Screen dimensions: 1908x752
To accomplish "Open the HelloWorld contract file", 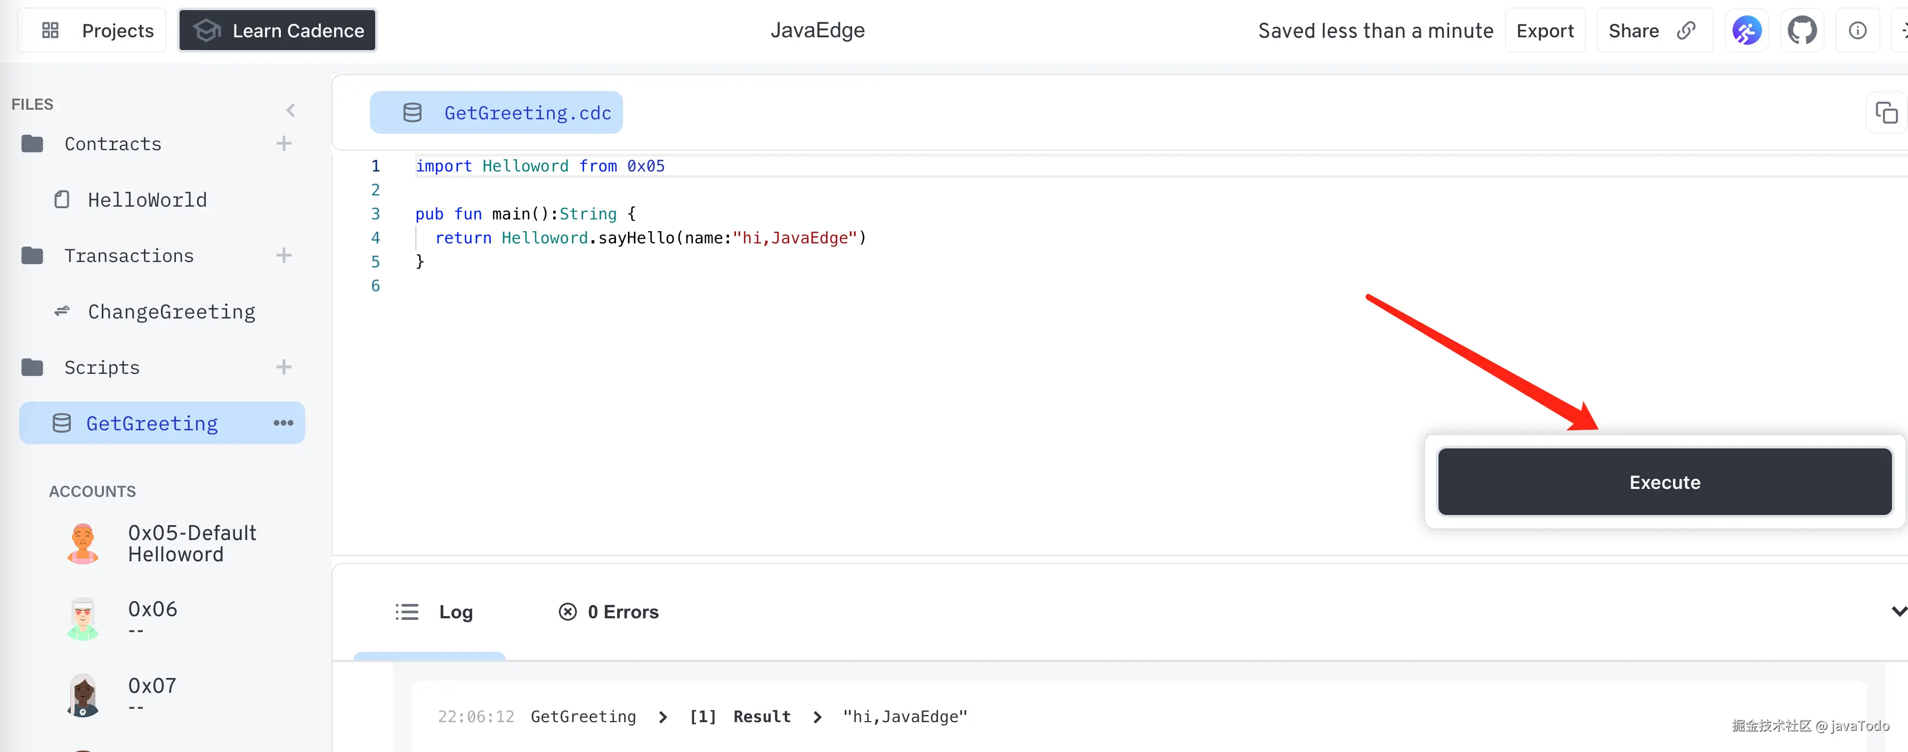I will pyautogui.click(x=147, y=200).
